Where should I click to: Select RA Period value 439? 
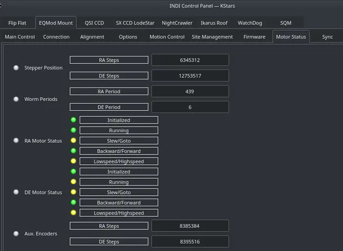(x=190, y=91)
